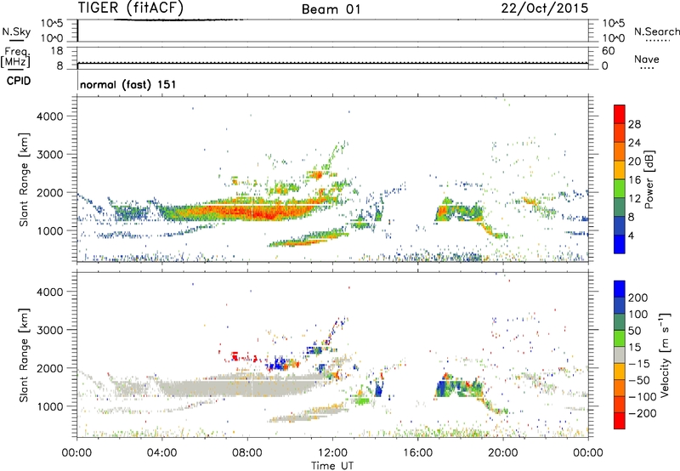This screenshot has width=680, height=471.
Task: Click the 20:00 time tick label
Action: 503,453
